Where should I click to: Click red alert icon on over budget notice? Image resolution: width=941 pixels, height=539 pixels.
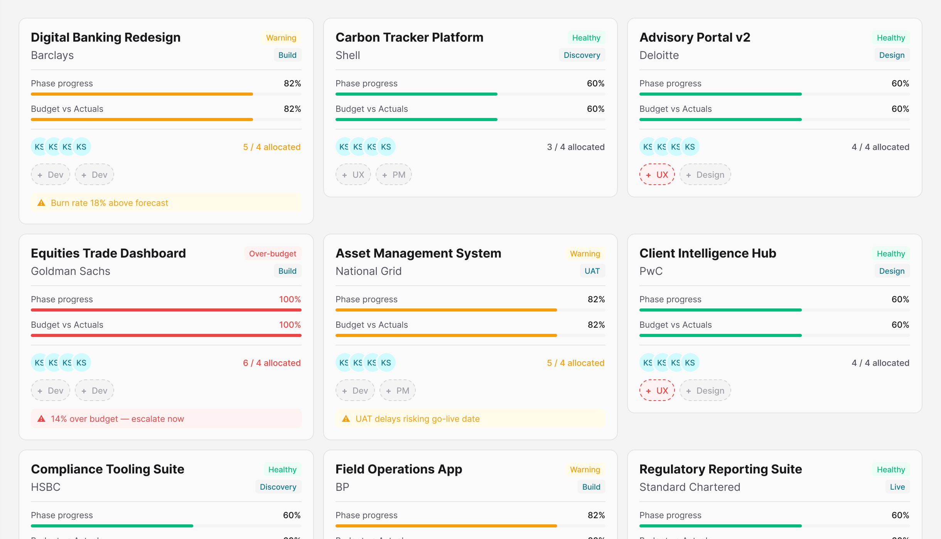pyautogui.click(x=41, y=419)
